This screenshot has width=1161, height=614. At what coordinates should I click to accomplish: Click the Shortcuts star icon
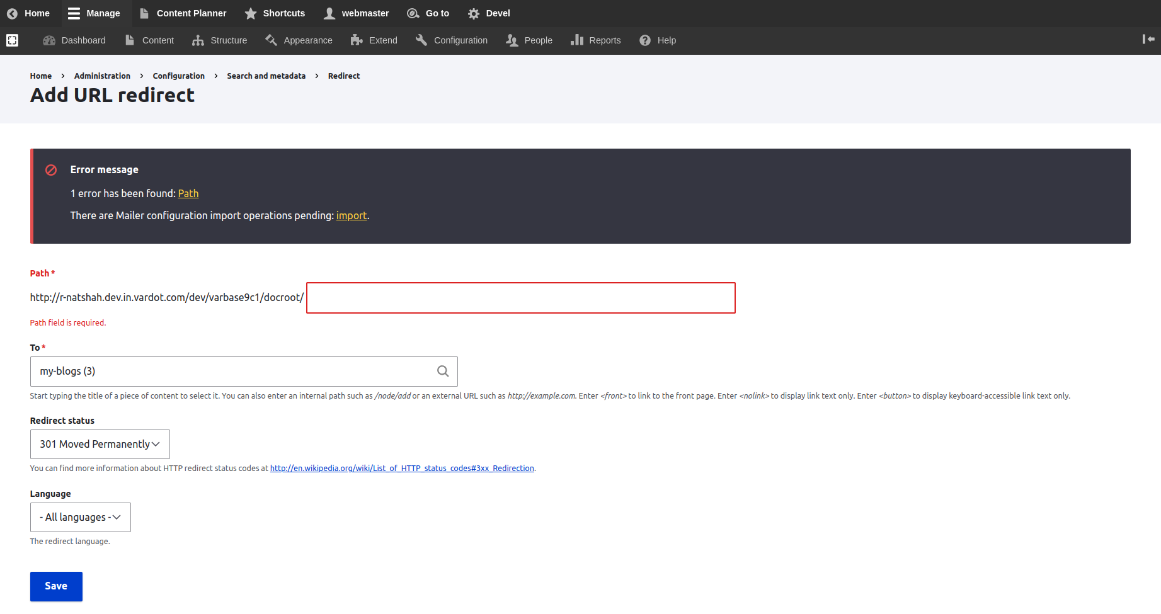pos(249,13)
